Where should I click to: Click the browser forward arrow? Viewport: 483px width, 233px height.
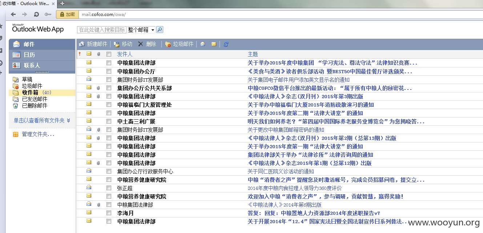point(24,14)
